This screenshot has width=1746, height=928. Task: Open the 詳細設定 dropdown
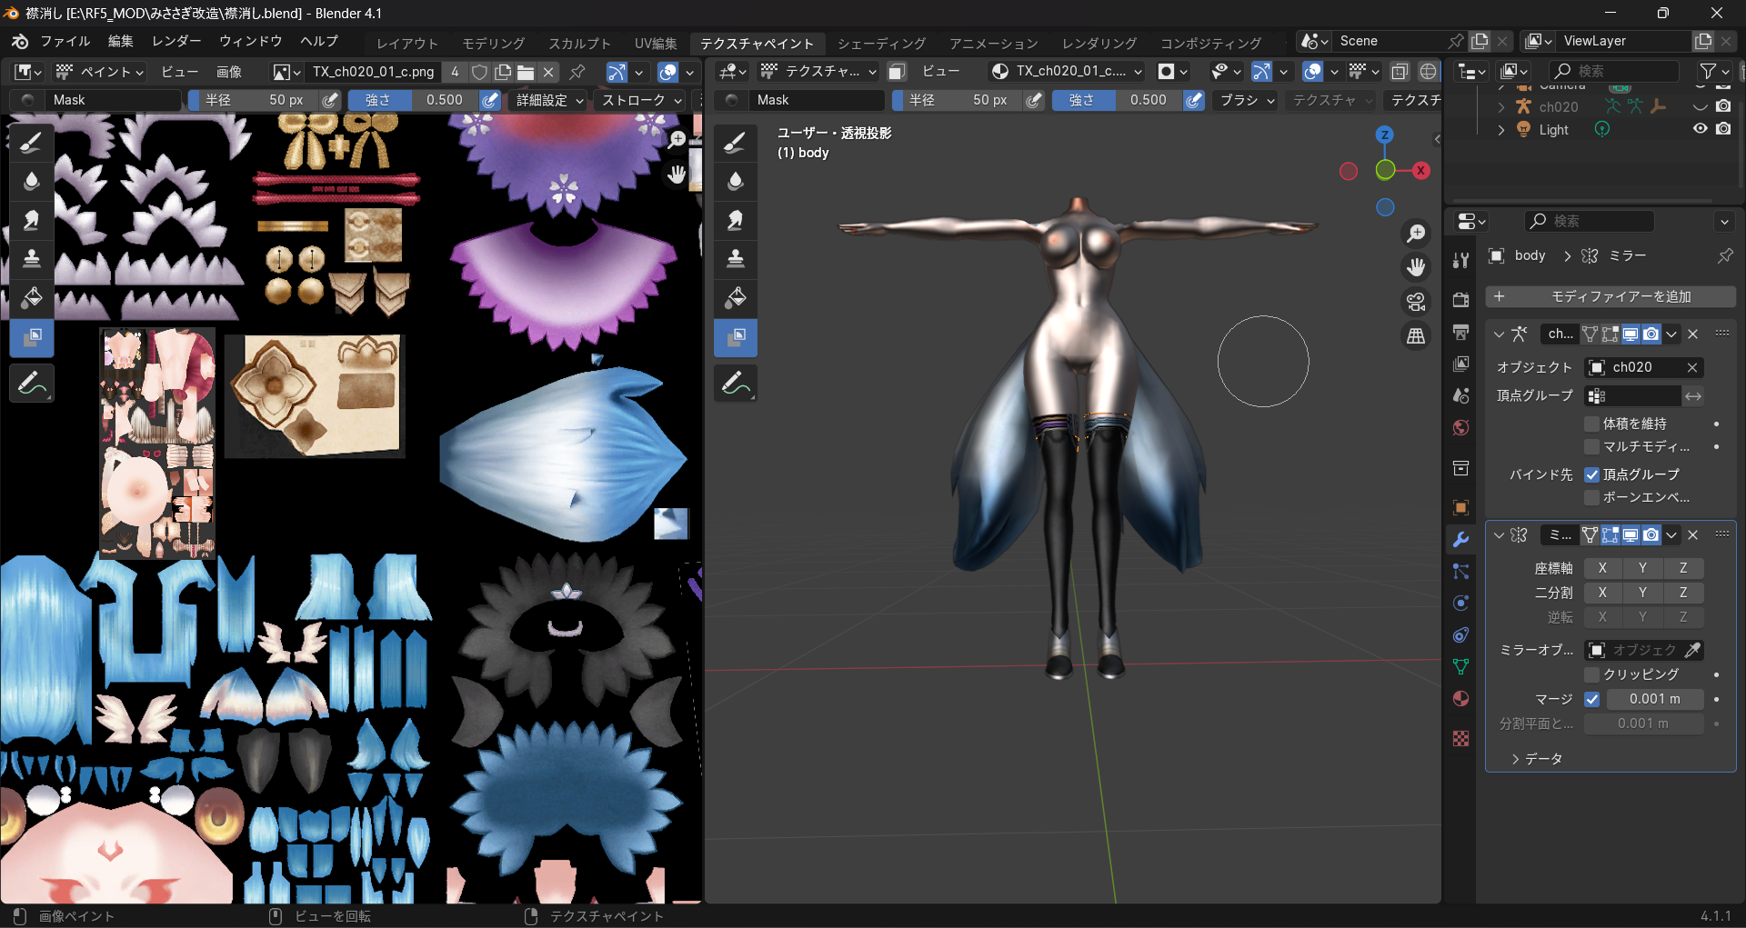[x=550, y=100]
